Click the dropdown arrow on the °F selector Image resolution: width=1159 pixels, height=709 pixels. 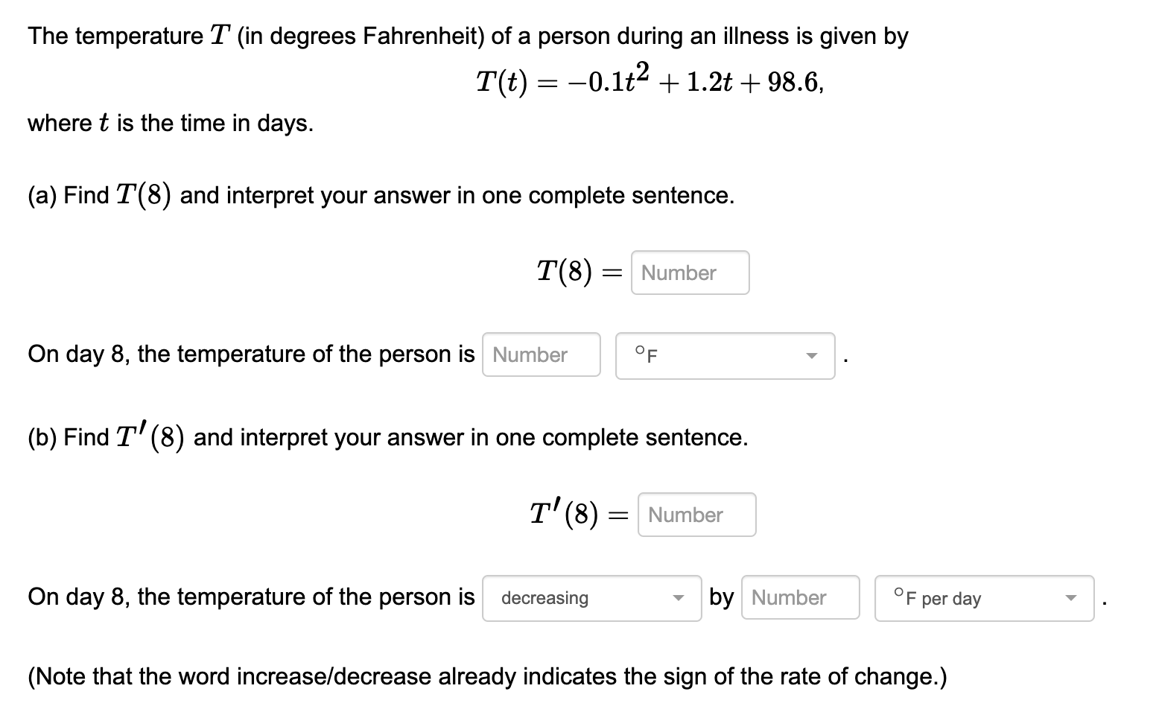[813, 356]
